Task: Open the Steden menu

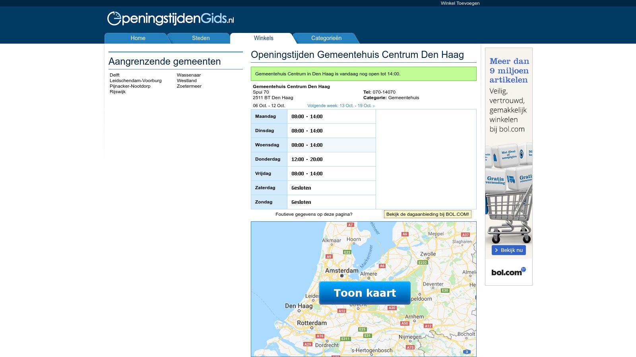Action: [x=200, y=38]
